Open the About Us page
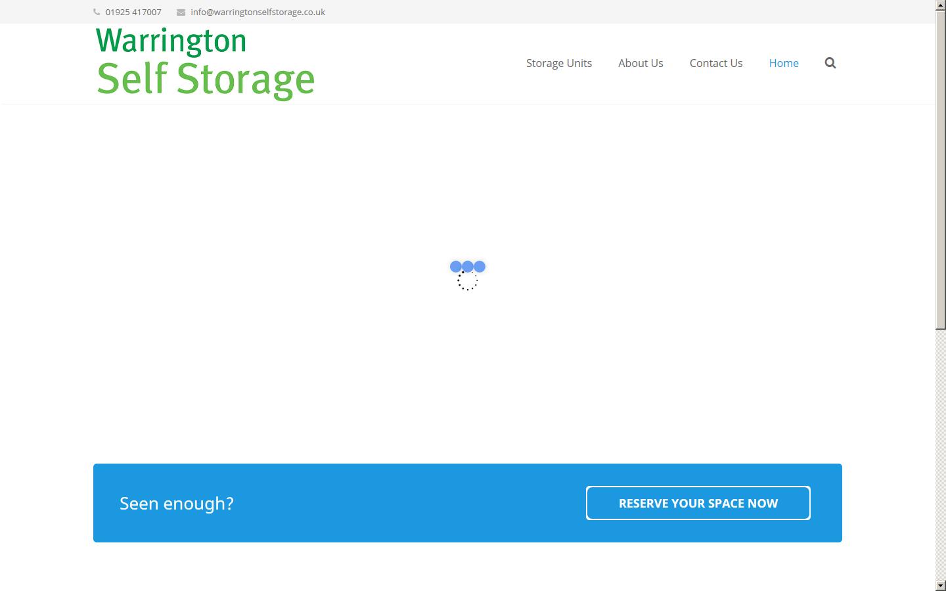 pyautogui.click(x=640, y=62)
